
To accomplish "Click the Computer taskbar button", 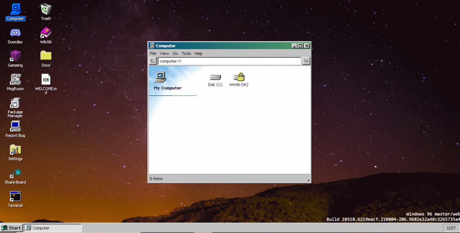I will point(53,228).
